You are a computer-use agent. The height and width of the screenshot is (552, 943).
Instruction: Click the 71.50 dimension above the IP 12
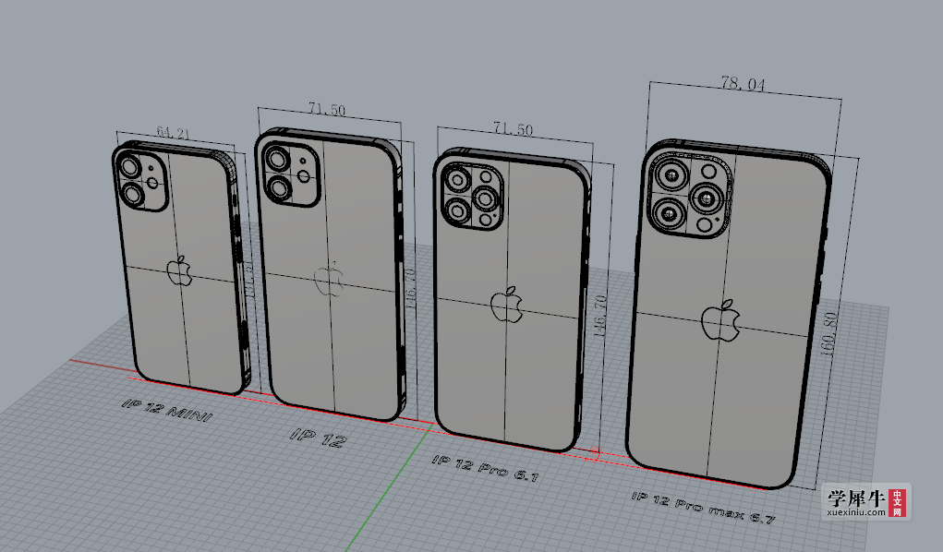pyautogui.click(x=327, y=110)
